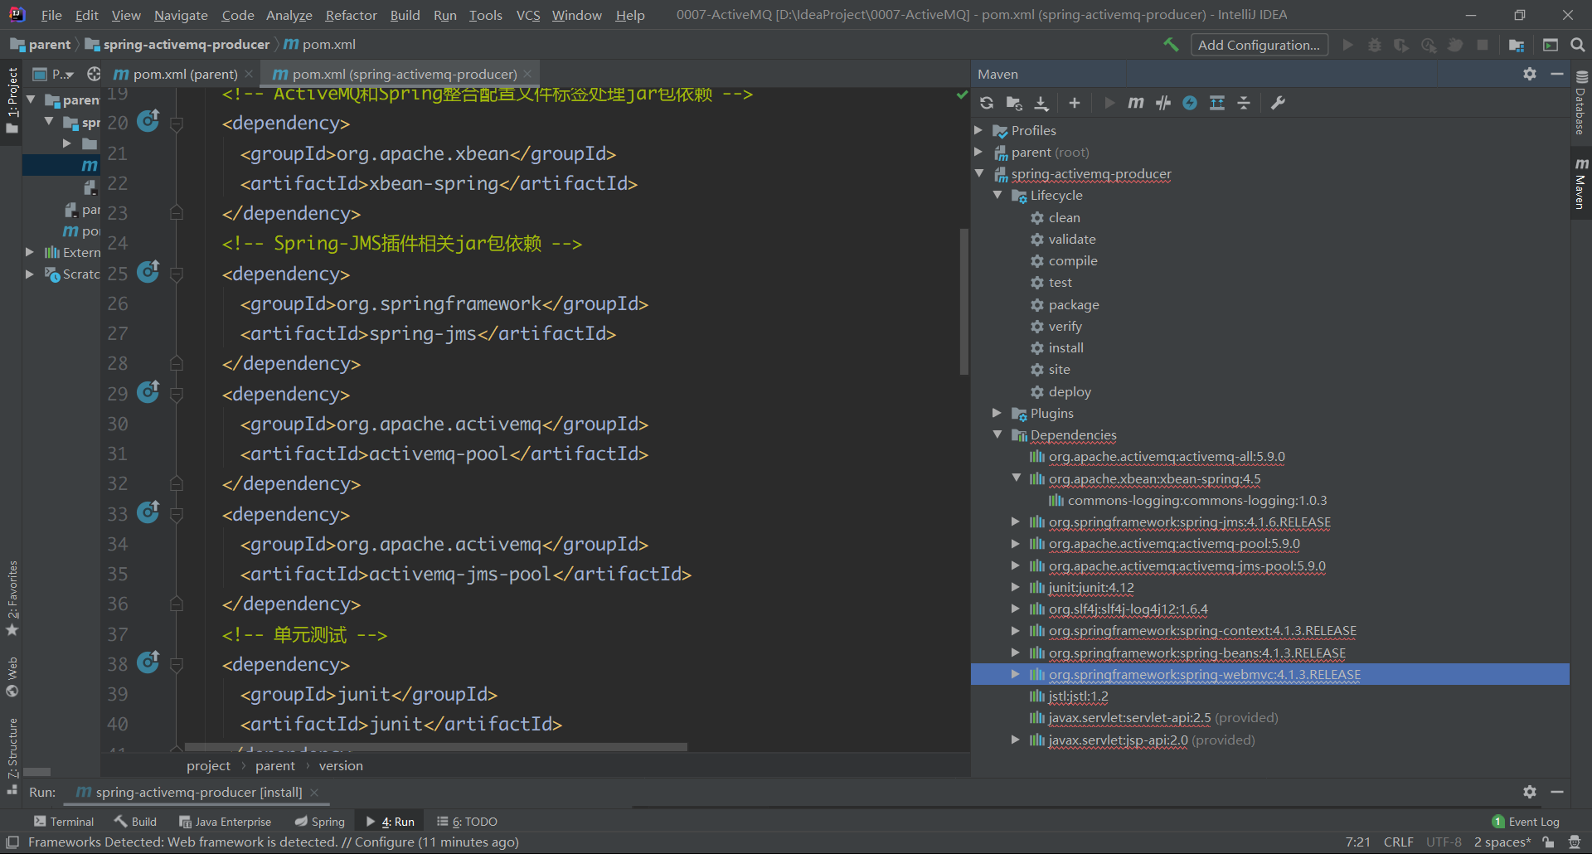Click the editor horizontal scrollbar
Viewport: 1592px width, 854px height.
click(436, 747)
